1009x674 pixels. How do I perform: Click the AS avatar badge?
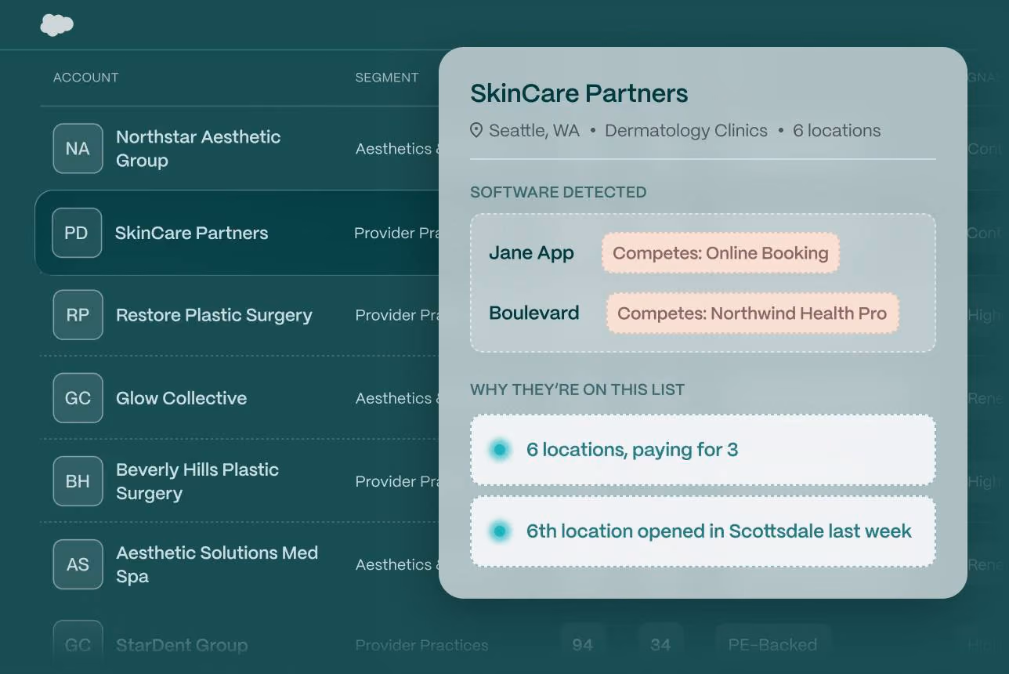pyautogui.click(x=78, y=564)
